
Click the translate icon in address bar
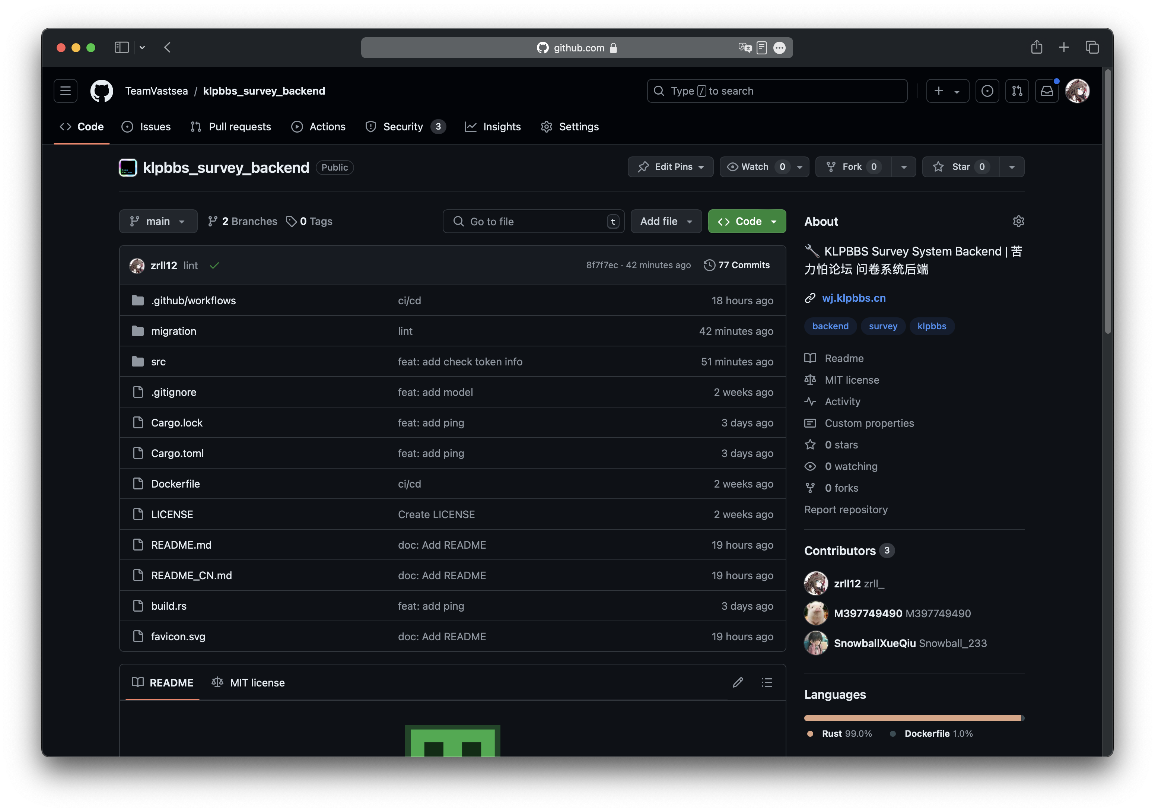tap(745, 48)
